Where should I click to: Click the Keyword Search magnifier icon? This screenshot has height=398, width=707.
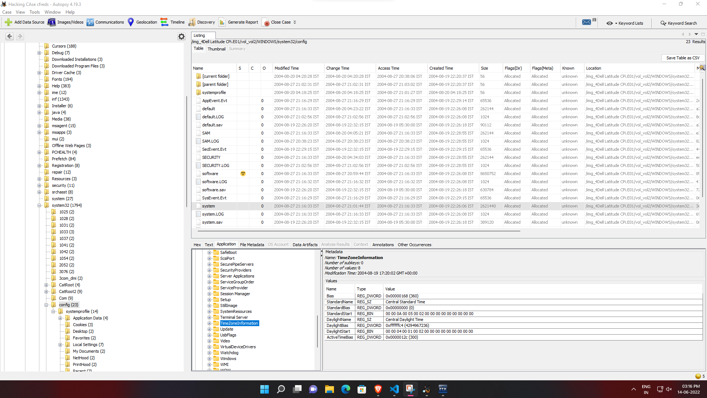[663, 23]
